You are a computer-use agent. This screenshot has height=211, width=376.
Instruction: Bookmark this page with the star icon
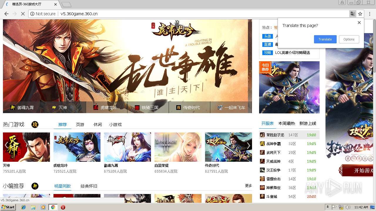coord(360,14)
